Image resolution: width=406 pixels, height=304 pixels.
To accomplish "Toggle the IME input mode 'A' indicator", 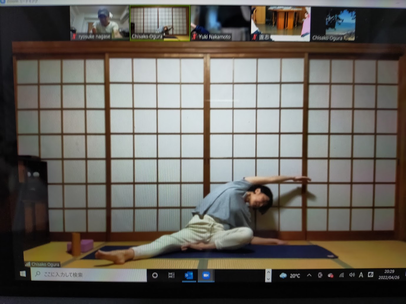I will coord(361,275).
